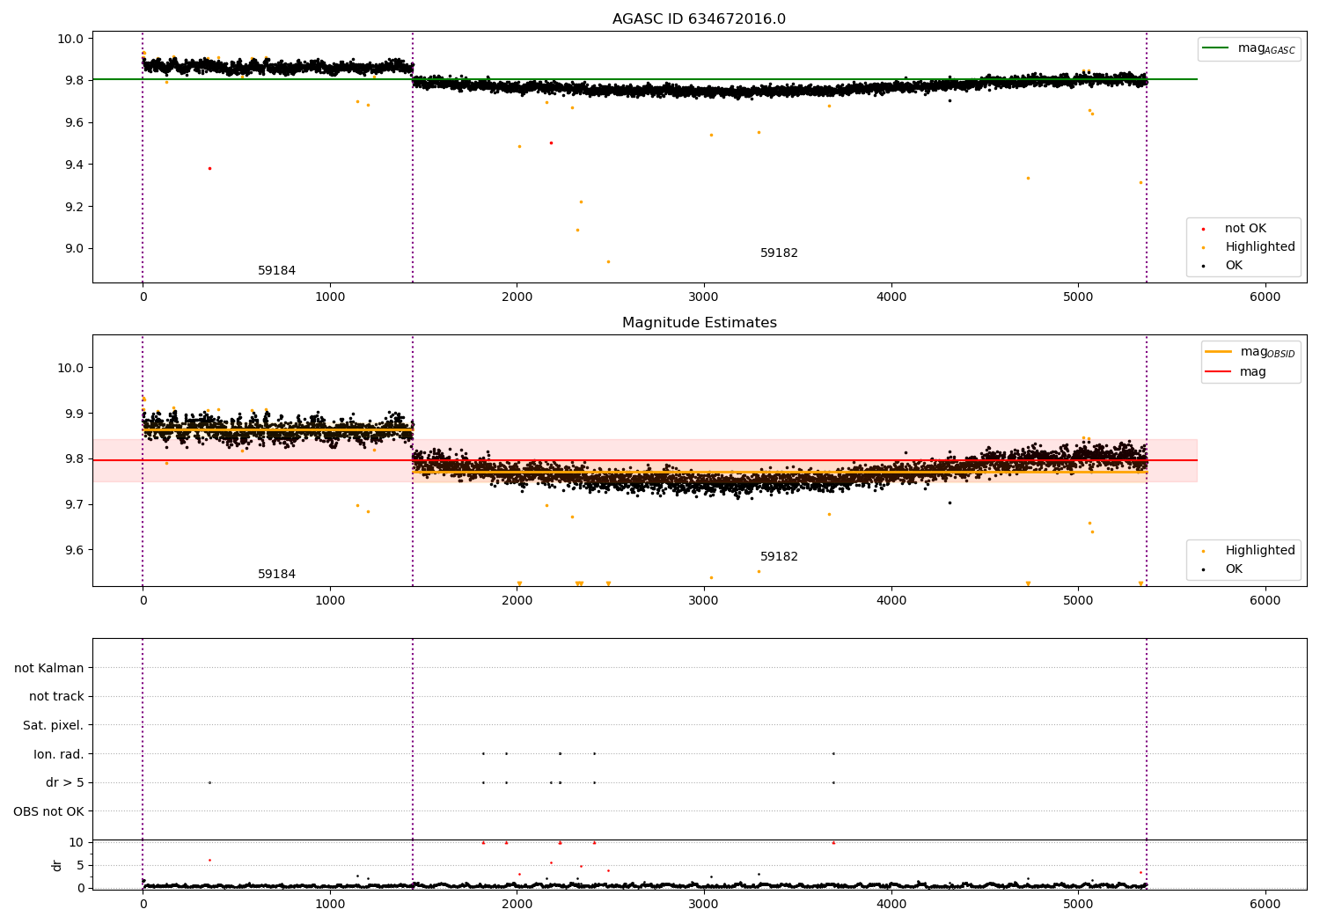Screen dimensions: 1320x924
Task: Click the '59184' label in the top plot
Action: (276, 271)
